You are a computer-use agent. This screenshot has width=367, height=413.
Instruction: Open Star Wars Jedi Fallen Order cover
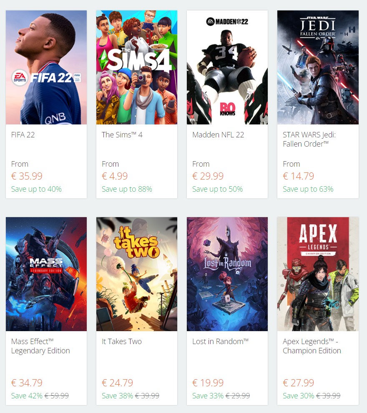318,67
